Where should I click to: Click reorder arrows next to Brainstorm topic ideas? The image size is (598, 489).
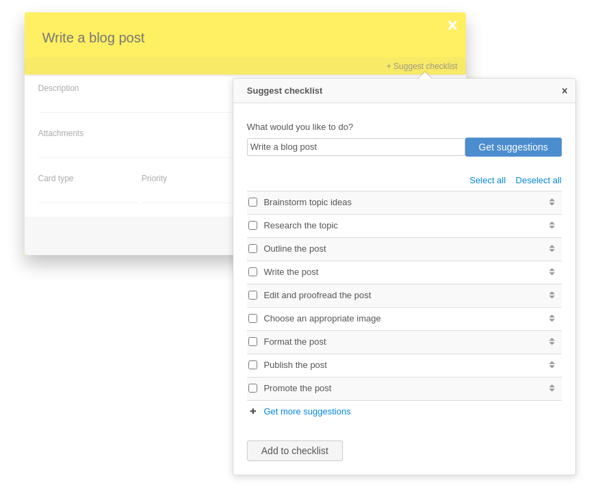pos(551,202)
